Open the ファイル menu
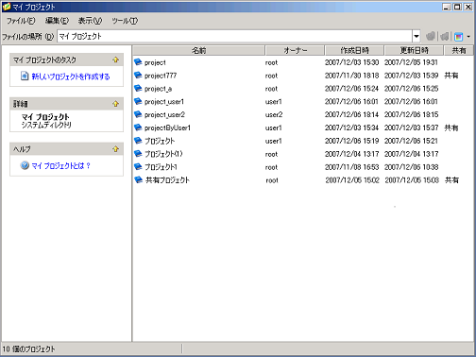Viewport: 476px width, 357px height. (x=21, y=21)
